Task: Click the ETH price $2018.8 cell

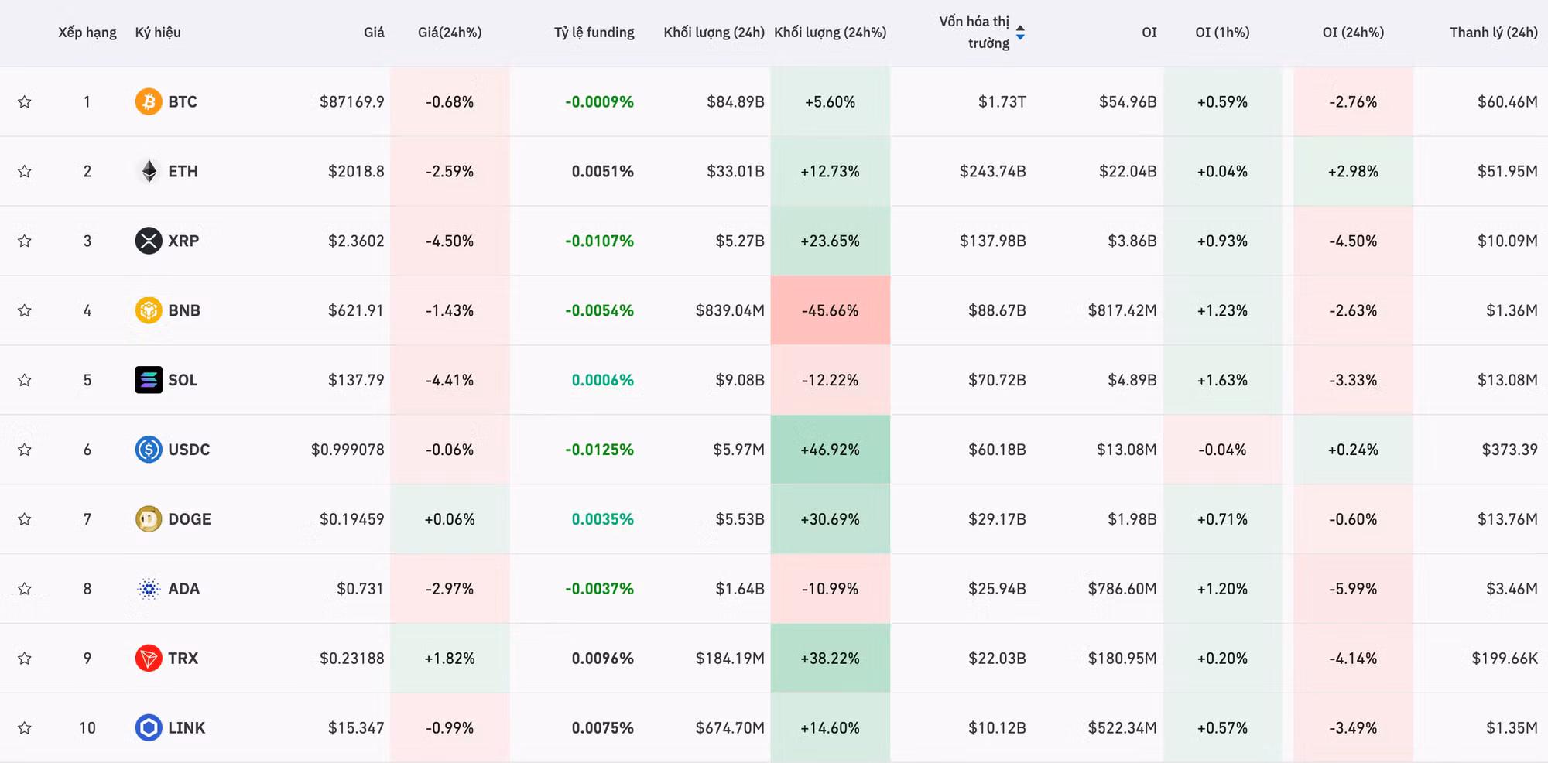Action: [356, 171]
